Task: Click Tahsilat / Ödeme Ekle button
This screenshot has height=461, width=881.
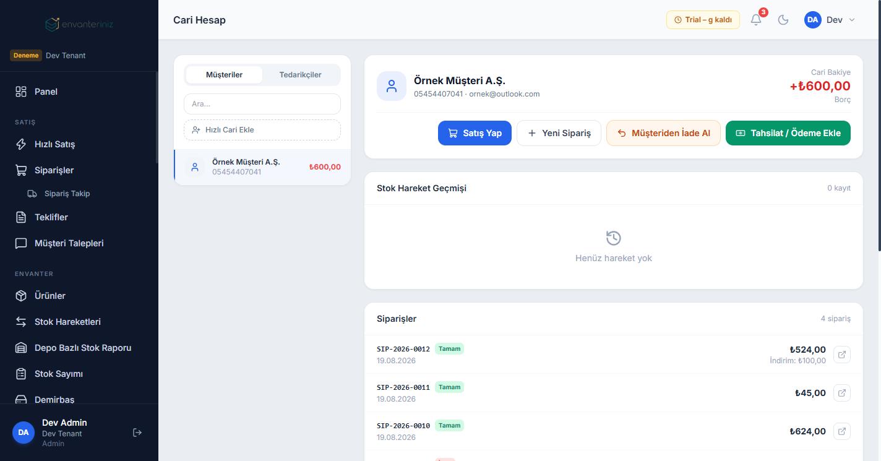Action: (788, 133)
